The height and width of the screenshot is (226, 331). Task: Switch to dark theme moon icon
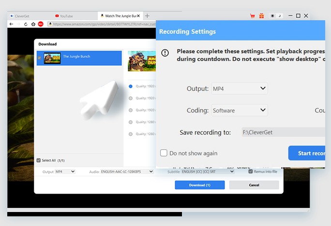280,16
